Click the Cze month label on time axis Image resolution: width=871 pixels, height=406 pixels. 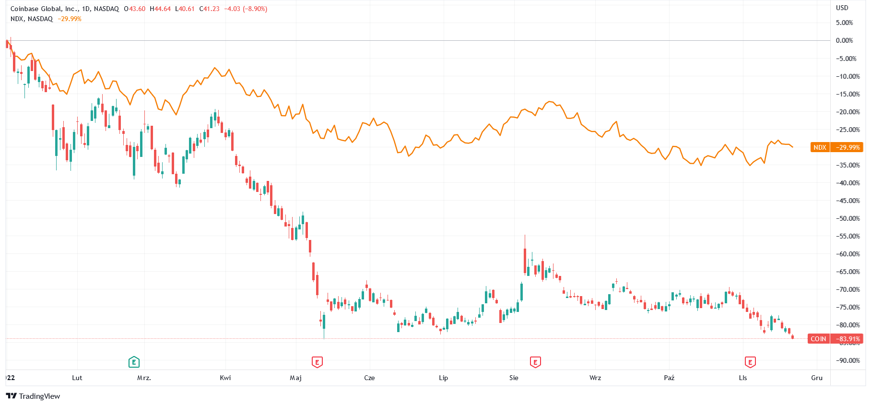pyautogui.click(x=369, y=378)
